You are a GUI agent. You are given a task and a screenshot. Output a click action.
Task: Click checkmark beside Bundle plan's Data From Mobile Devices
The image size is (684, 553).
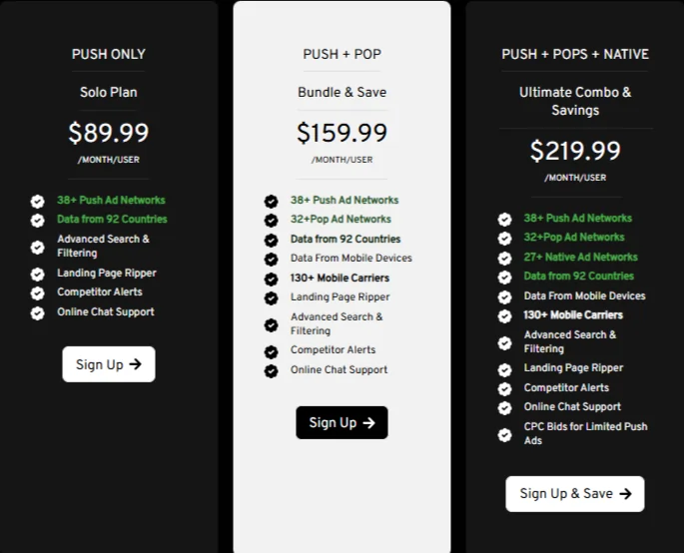click(271, 260)
